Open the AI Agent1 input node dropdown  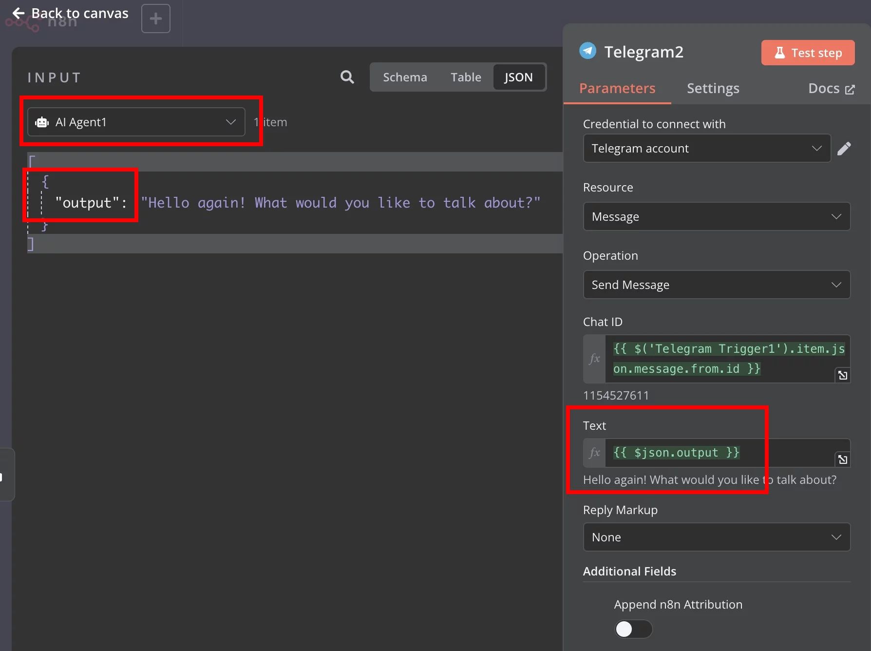(x=136, y=122)
